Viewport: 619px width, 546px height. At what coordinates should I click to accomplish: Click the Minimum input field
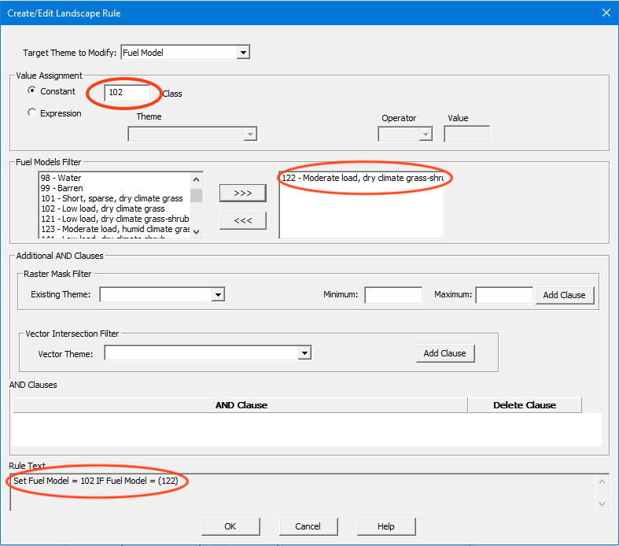coord(393,295)
